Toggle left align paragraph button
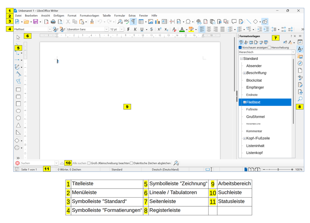Viewport: 310px width, 223px height. [202, 29]
